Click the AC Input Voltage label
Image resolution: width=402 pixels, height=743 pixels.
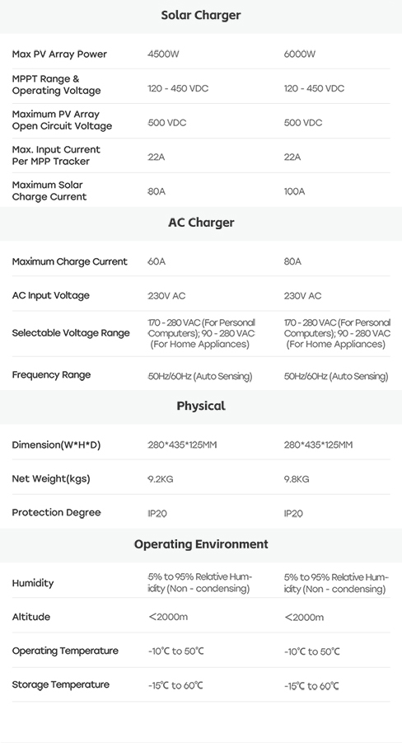(x=51, y=296)
